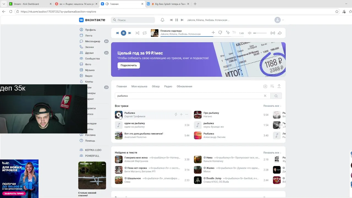Skip to next track in player bar
The width and height of the screenshot is (352, 198).
[130, 33]
